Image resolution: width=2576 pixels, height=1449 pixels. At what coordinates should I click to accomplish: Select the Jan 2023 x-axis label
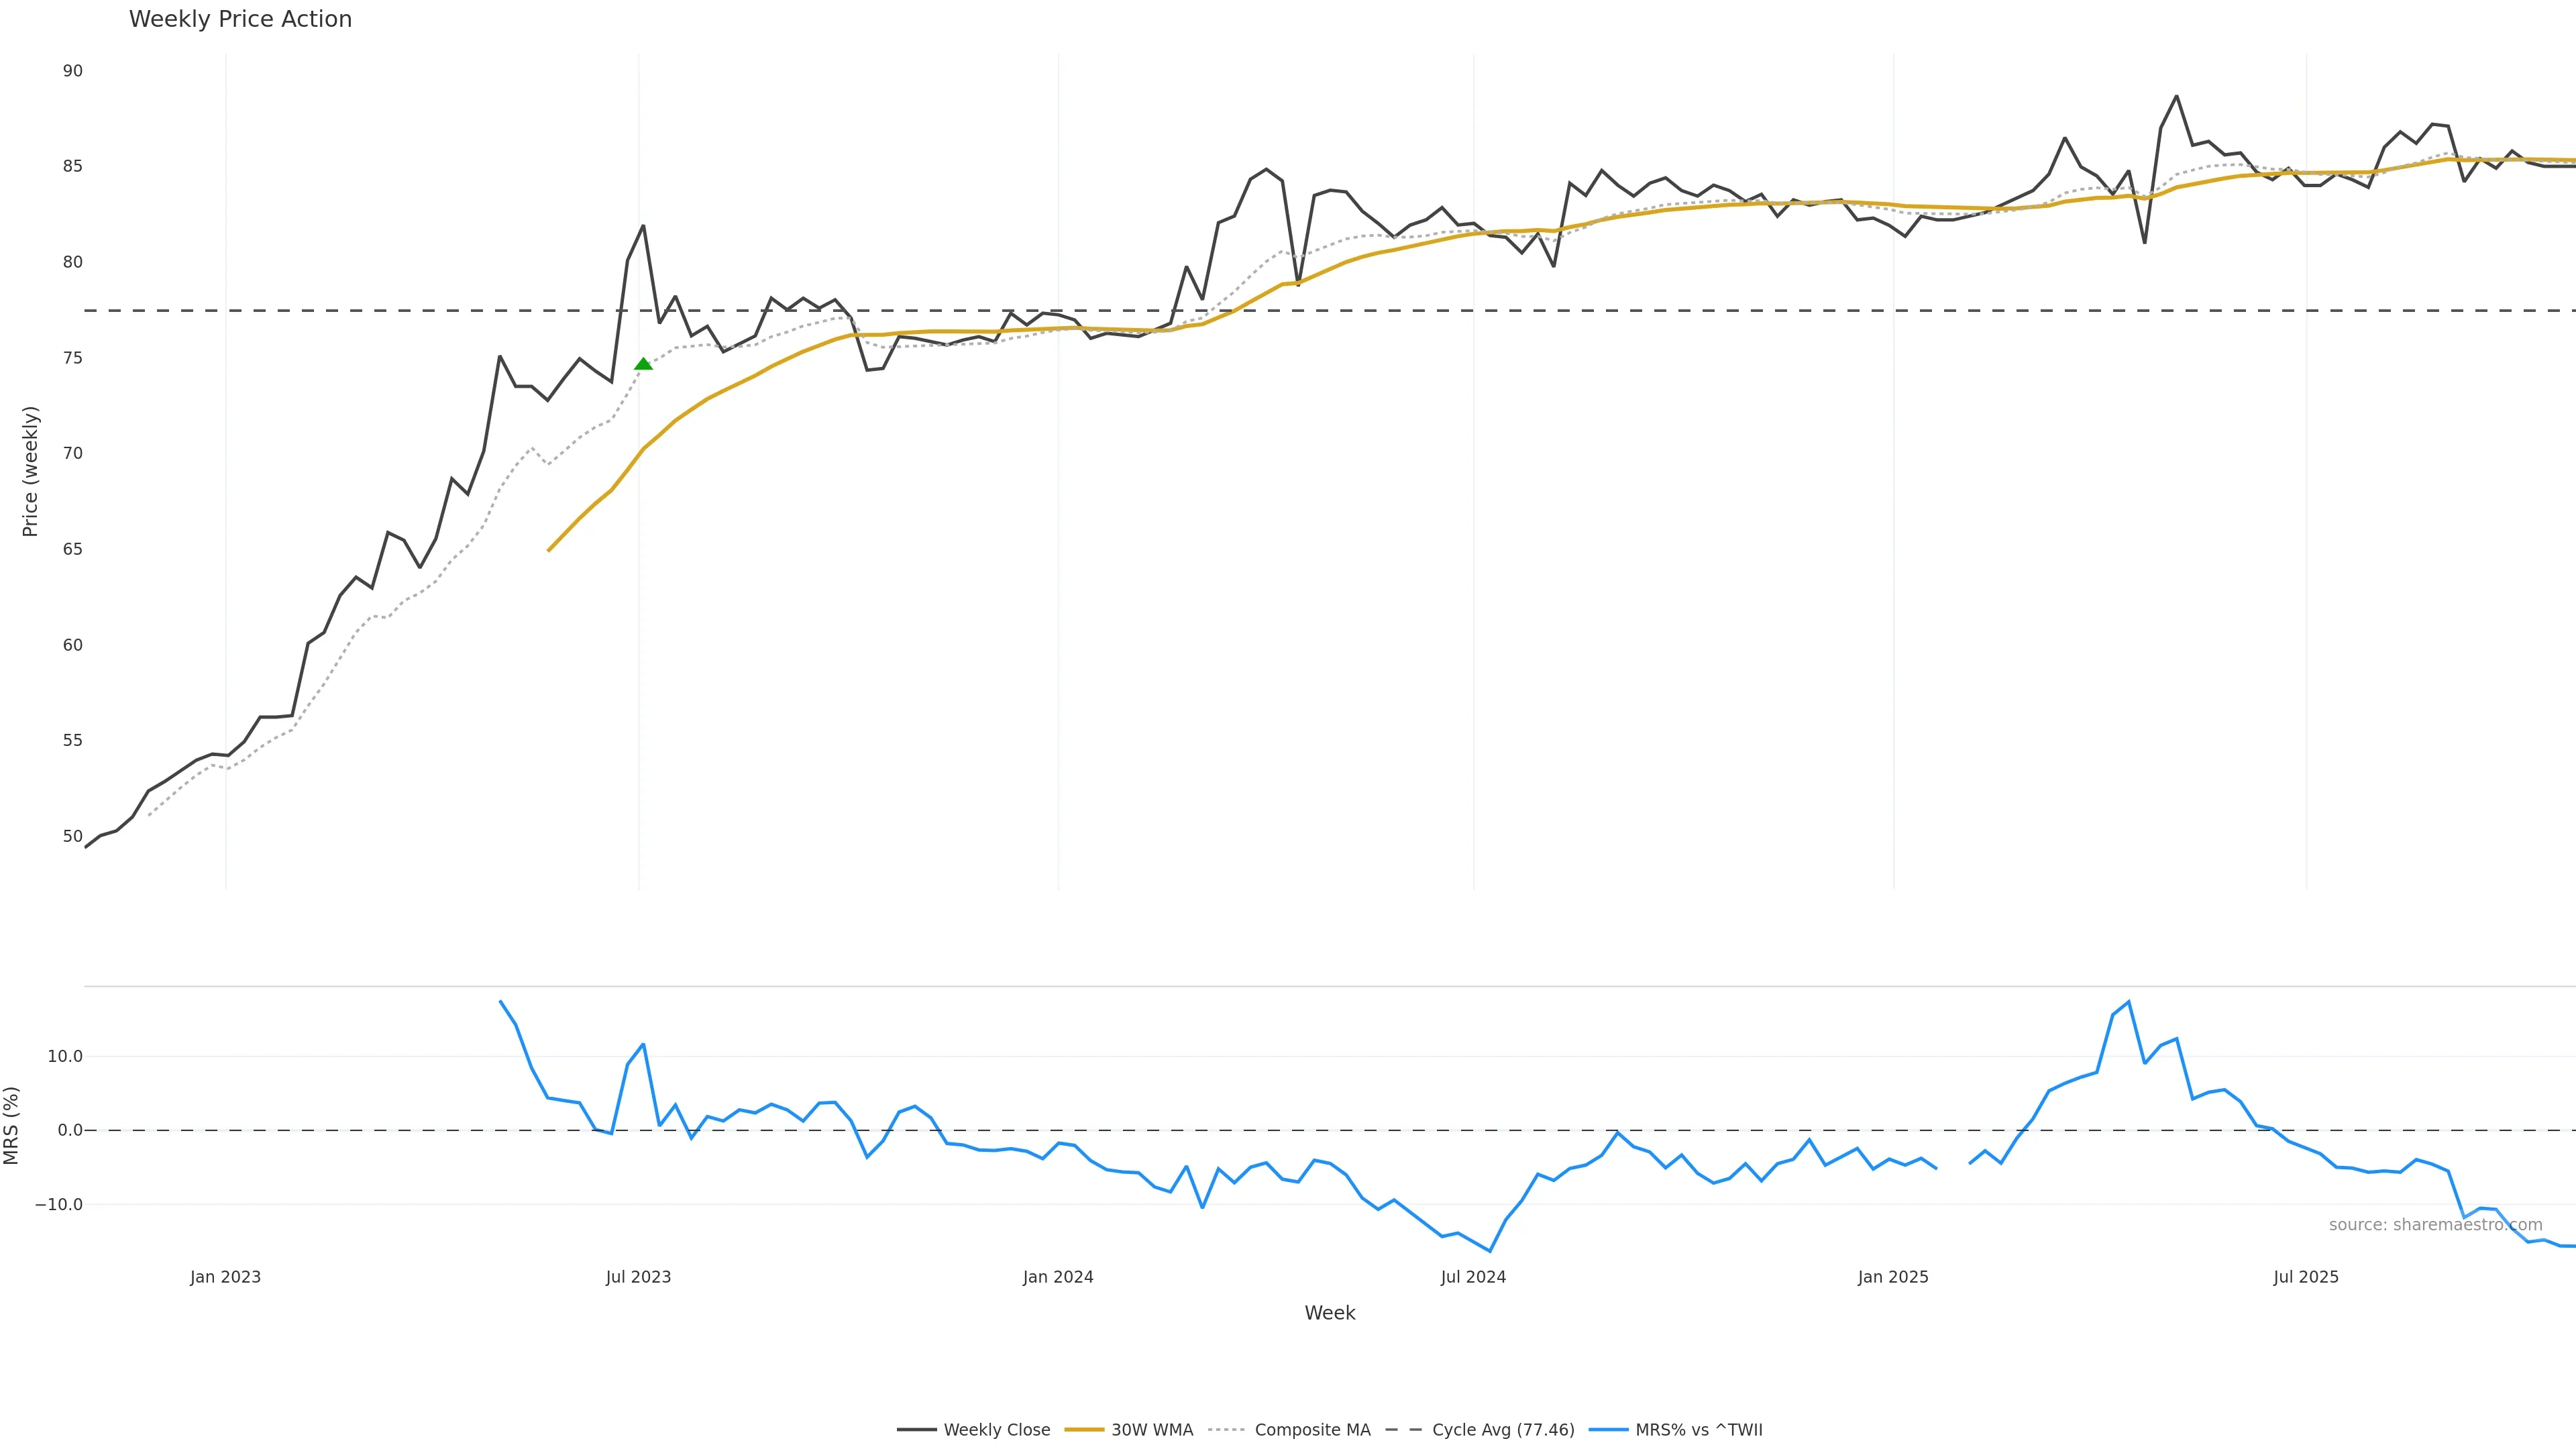(225, 1277)
